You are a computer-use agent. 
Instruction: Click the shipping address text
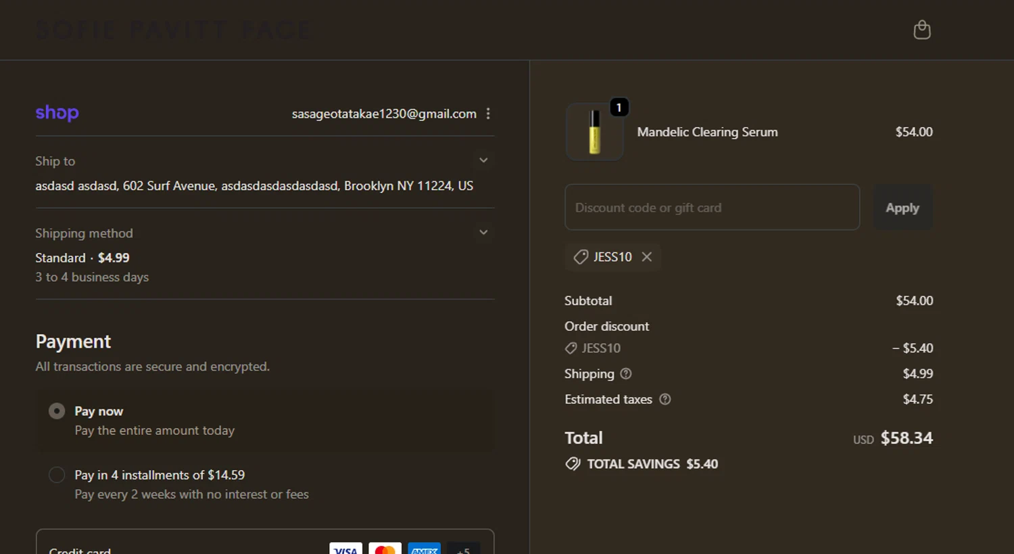point(254,185)
